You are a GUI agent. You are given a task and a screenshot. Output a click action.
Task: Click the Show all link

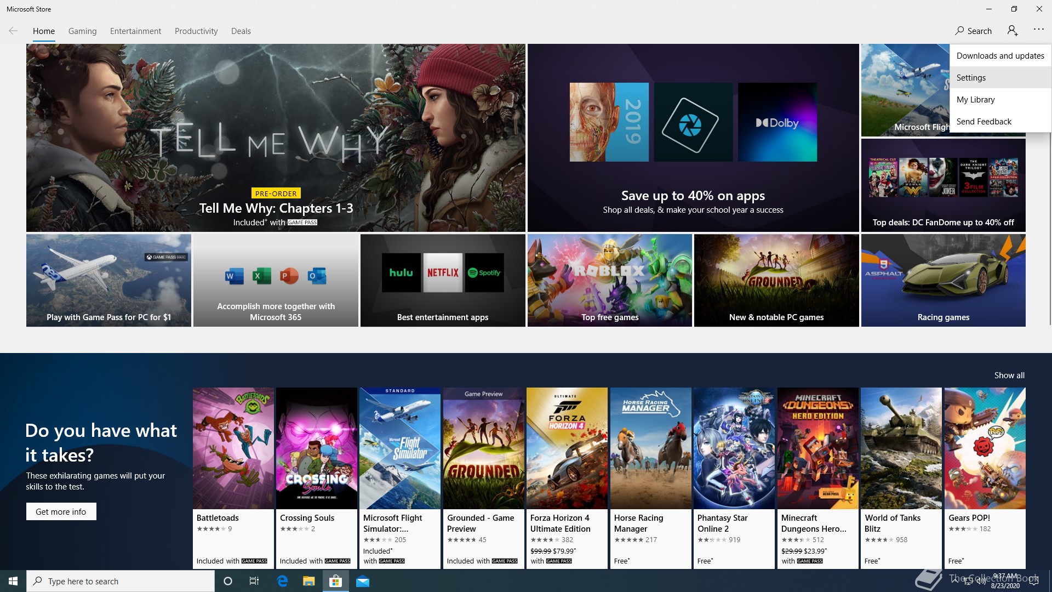click(1009, 375)
